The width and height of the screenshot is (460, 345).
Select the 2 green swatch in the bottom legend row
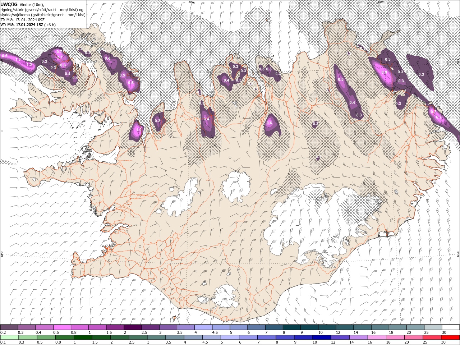coord(119,337)
